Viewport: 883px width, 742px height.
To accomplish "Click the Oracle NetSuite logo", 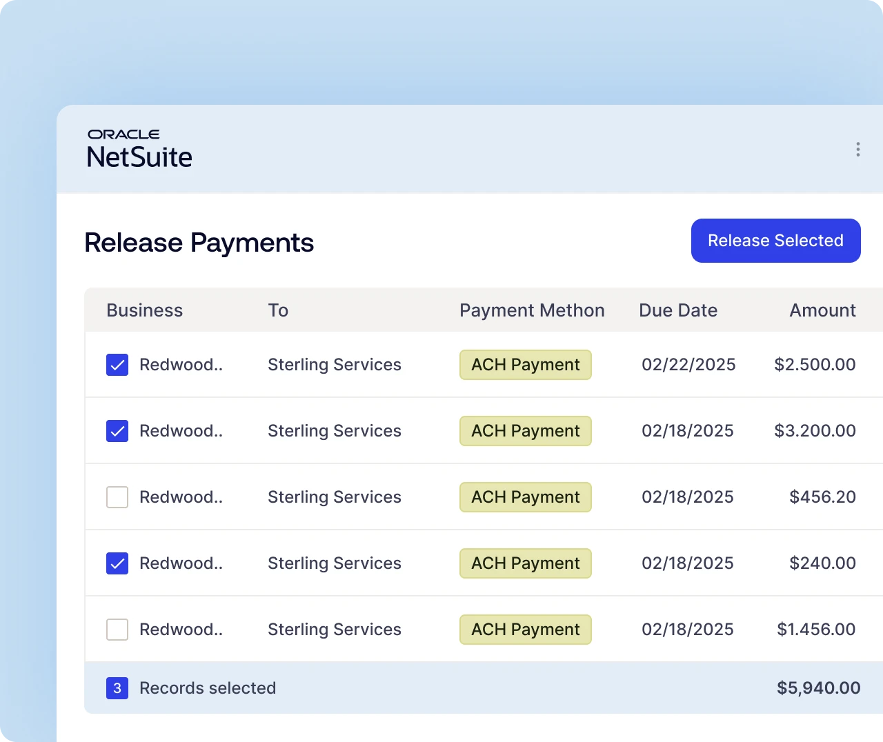I will click(x=139, y=149).
